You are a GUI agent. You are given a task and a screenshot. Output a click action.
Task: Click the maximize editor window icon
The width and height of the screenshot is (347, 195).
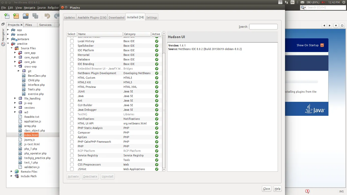point(342,25)
